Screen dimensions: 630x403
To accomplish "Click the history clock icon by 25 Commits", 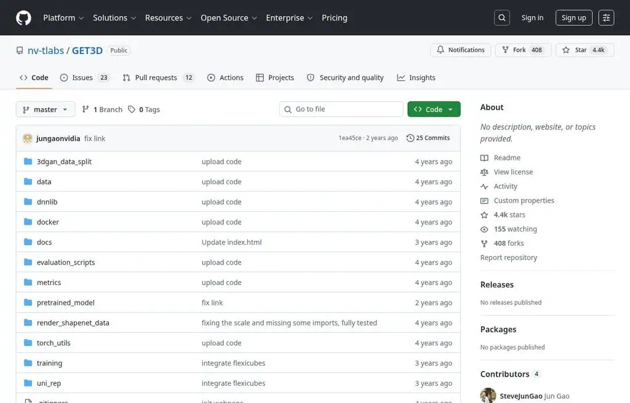I will (x=410, y=138).
